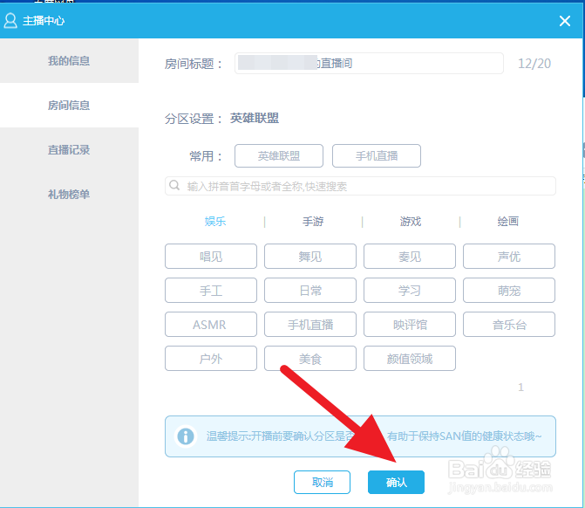The height and width of the screenshot is (508, 585).
Task: Choose 手机直播 in the 常用 row
Action: coord(377,155)
